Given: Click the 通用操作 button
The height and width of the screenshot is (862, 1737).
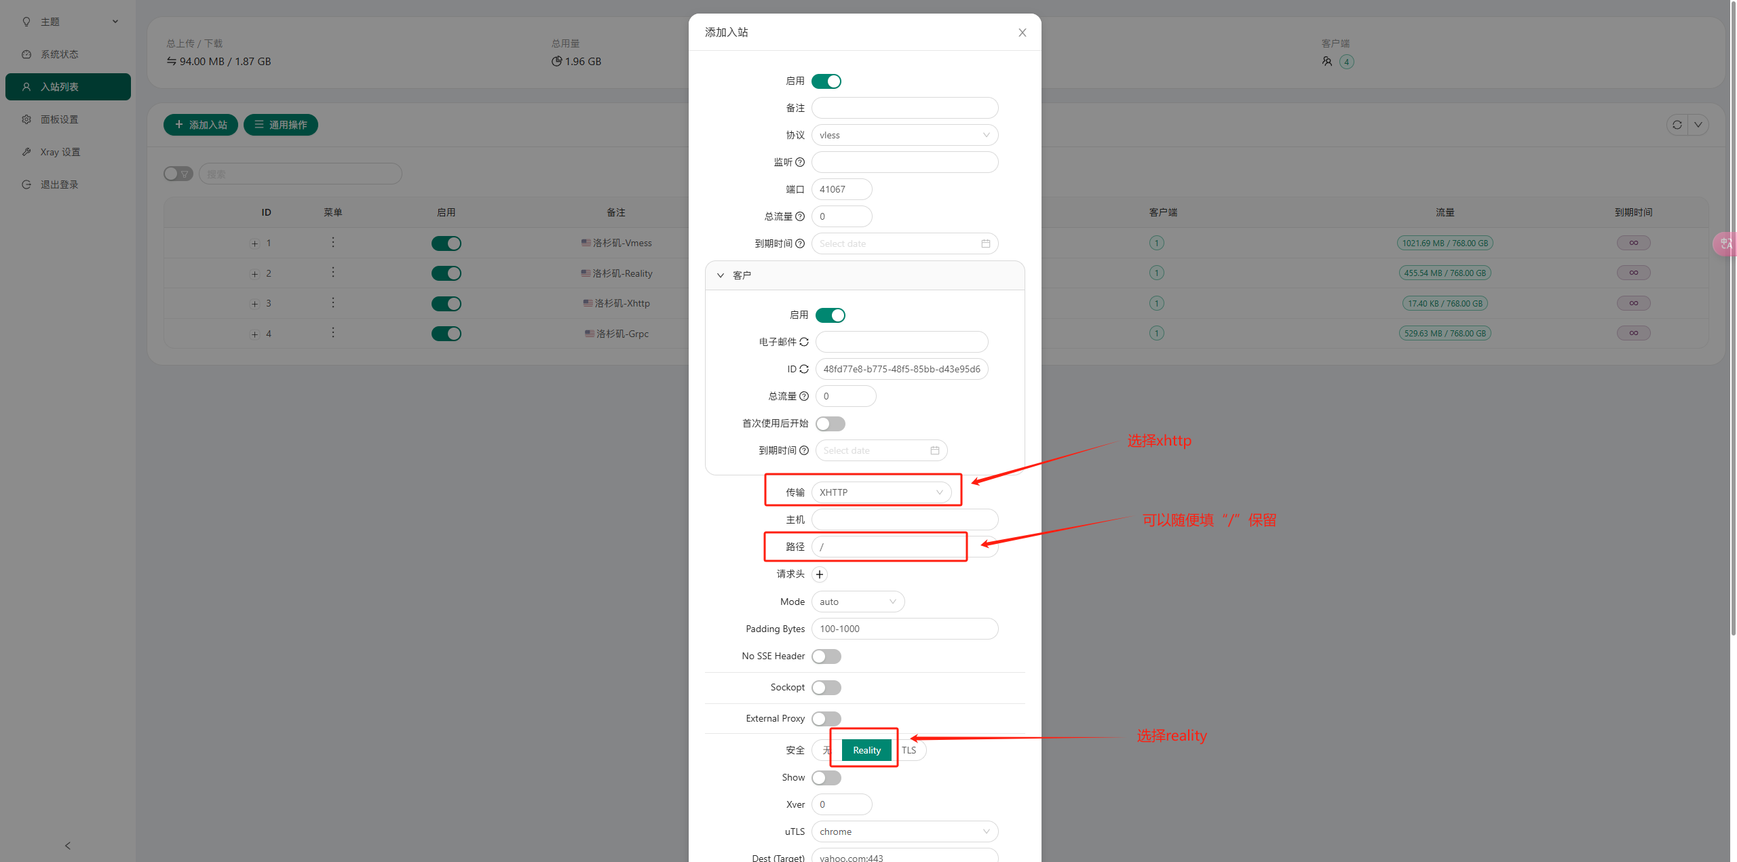Looking at the screenshot, I should point(280,125).
